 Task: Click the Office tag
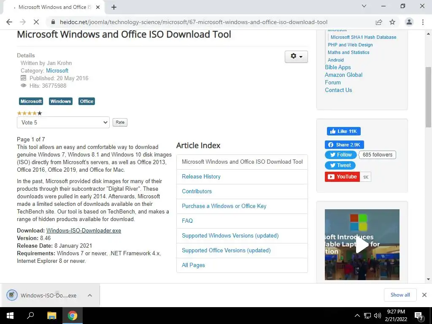click(86, 101)
